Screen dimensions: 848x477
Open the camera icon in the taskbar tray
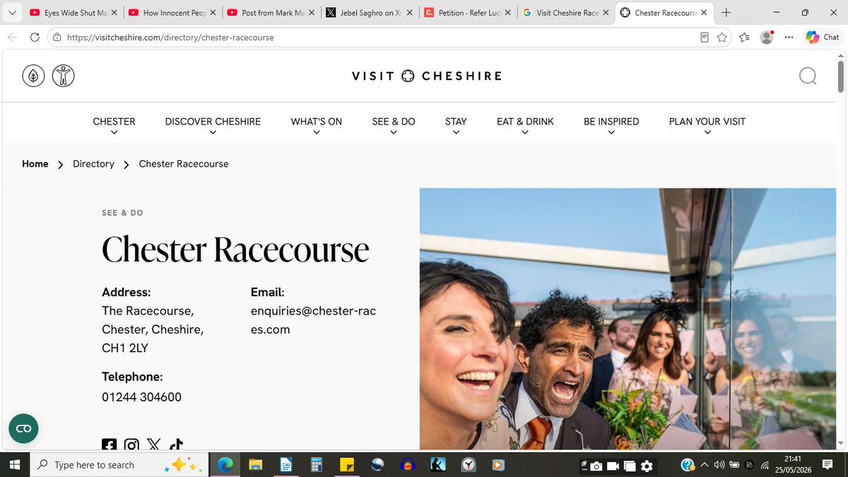pyautogui.click(x=596, y=466)
